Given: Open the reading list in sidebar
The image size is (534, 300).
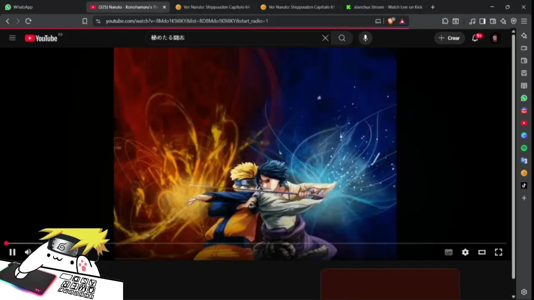Looking at the screenshot, I should click(524, 85).
